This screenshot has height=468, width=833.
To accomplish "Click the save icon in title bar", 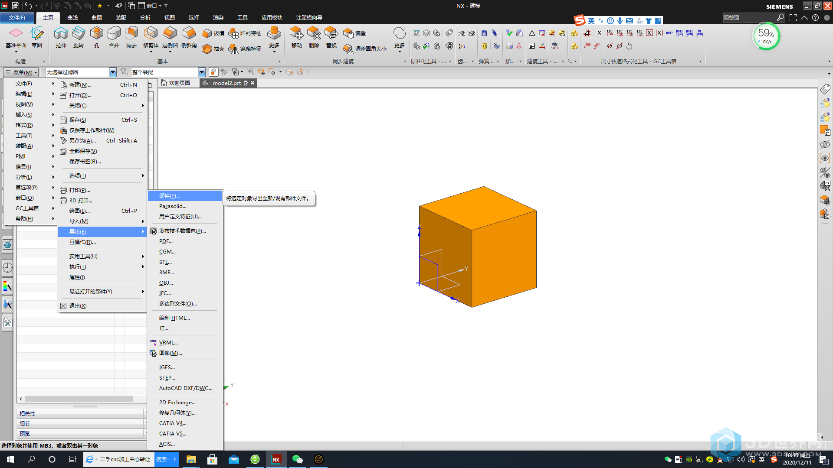I will [x=16, y=6].
